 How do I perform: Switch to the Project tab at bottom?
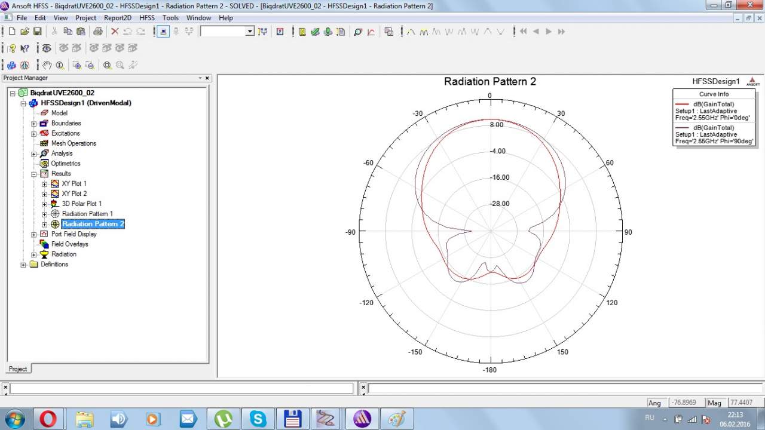tap(18, 368)
